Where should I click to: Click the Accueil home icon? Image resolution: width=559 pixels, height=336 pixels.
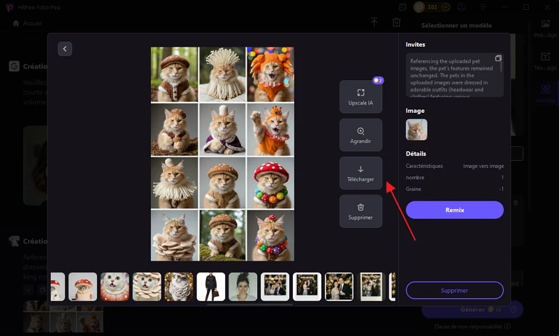[x=15, y=23]
